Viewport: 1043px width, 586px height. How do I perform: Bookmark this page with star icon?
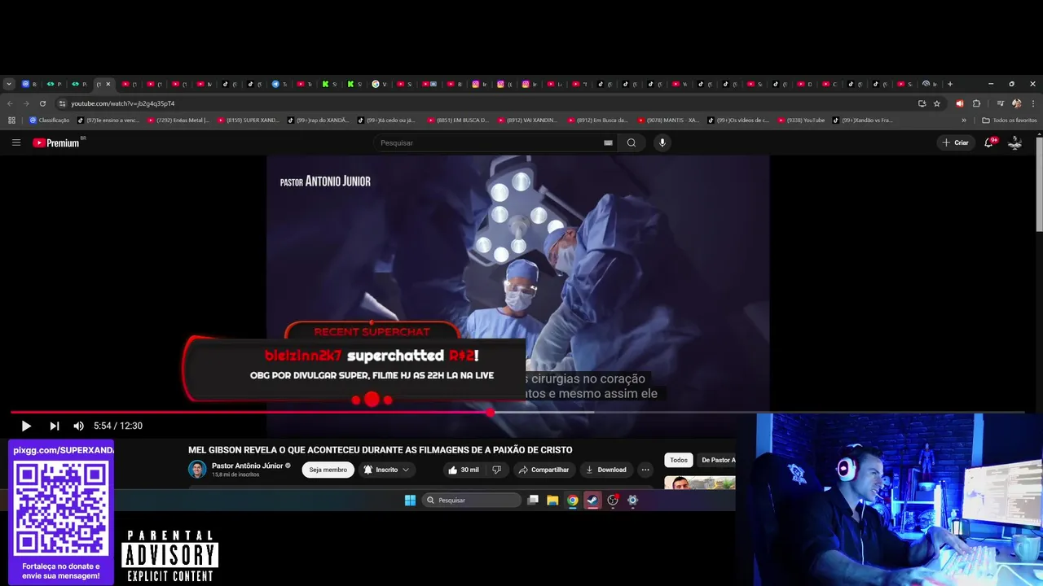(x=937, y=103)
